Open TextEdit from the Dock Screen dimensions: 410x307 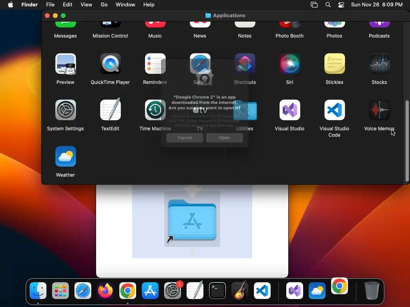(x=195, y=291)
